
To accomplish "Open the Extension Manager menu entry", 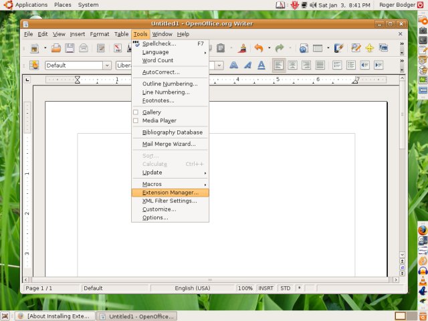I will (x=170, y=193).
